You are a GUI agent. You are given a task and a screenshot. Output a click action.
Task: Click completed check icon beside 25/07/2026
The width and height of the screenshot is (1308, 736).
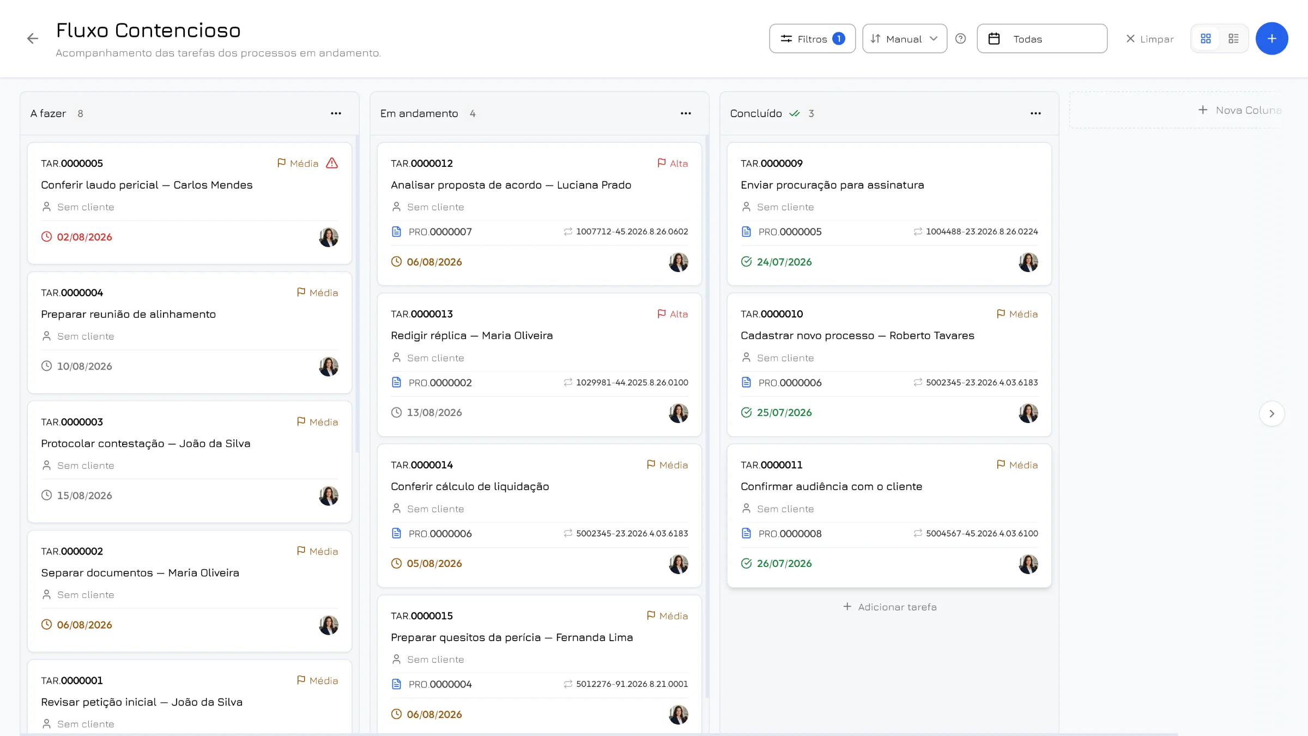[x=747, y=412]
